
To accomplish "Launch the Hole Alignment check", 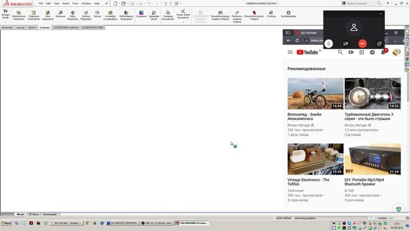I will tap(48, 15).
